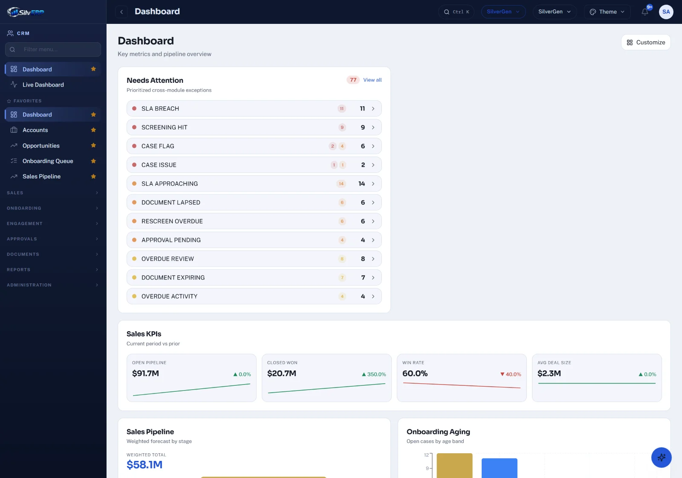Expand the Sales section in sidebar
The width and height of the screenshot is (682, 478).
click(x=53, y=193)
